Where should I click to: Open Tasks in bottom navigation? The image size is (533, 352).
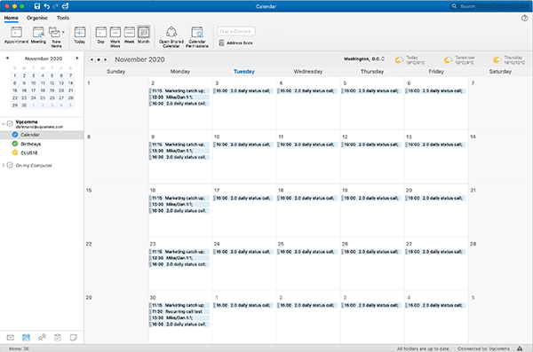tap(58, 338)
